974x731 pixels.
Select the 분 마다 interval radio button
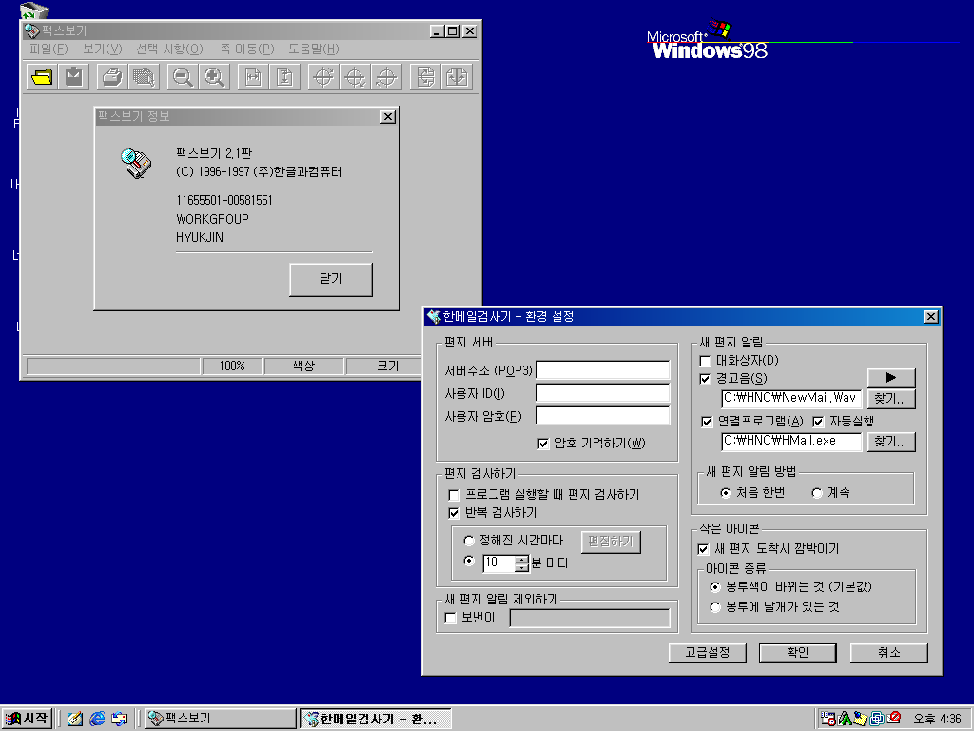tap(469, 561)
